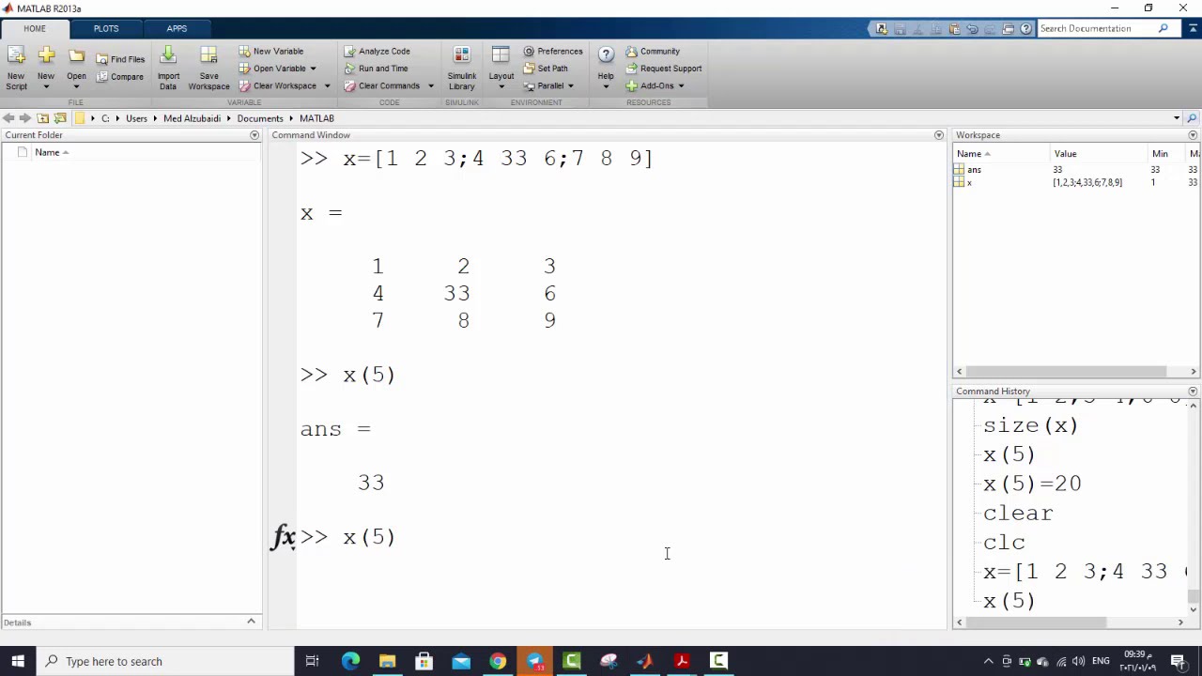
Task: Open Microsoft Edge from the taskbar
Action: (x=350, y=661)
